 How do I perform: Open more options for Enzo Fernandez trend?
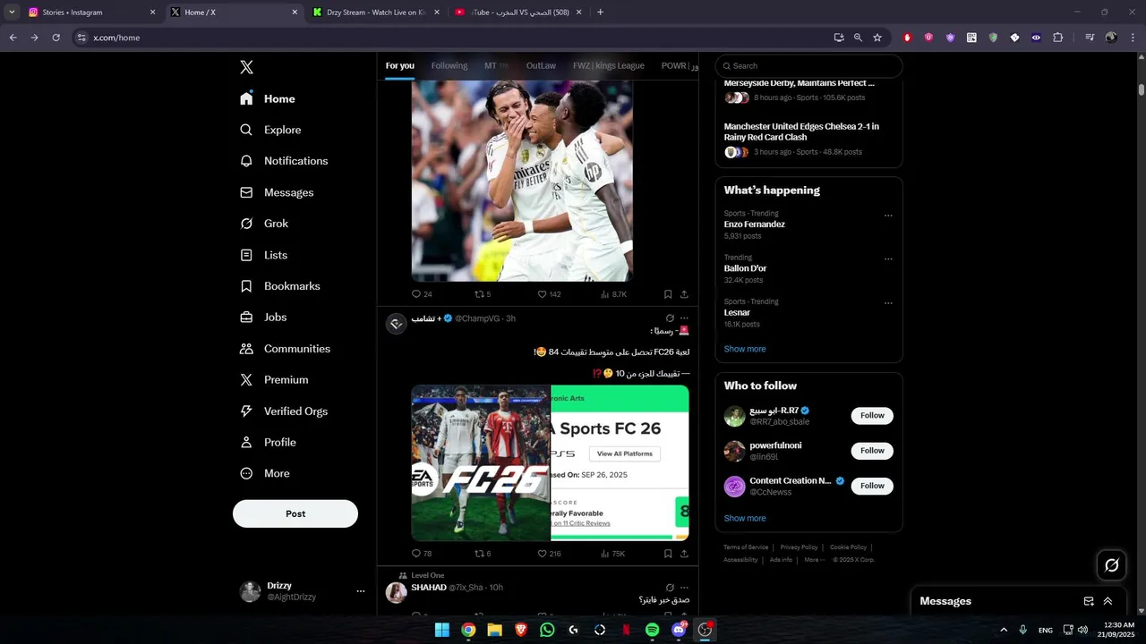pos(888,216)
